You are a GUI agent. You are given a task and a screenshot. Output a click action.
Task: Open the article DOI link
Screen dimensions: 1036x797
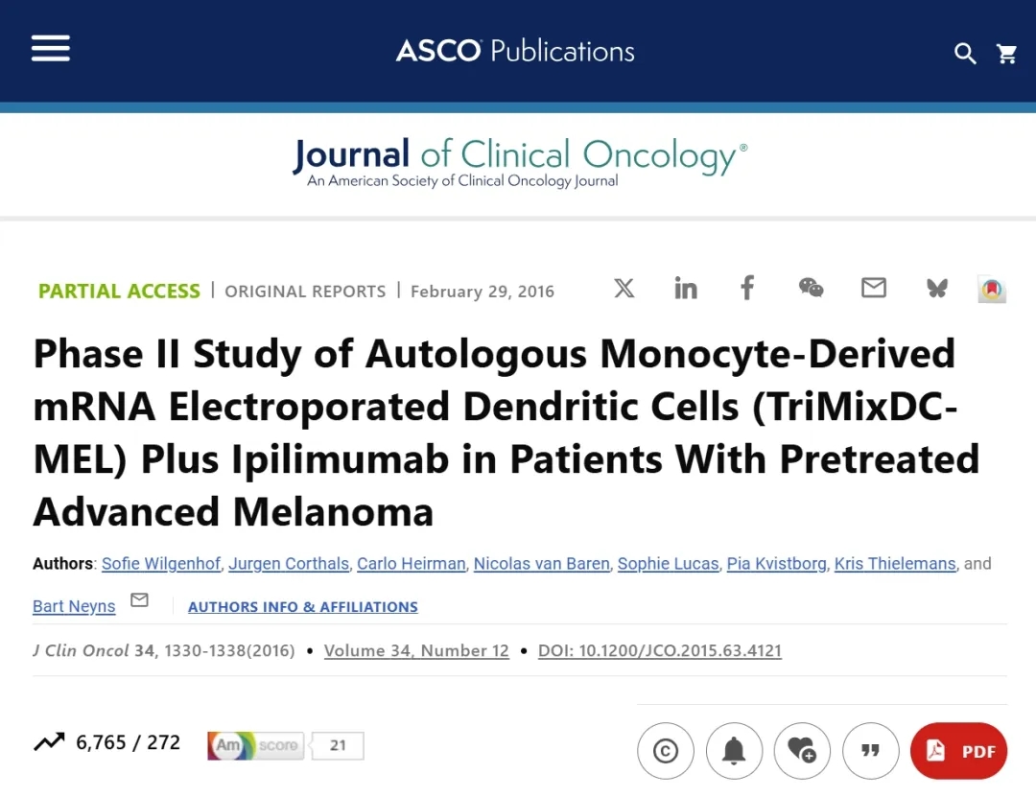[659, 650]
